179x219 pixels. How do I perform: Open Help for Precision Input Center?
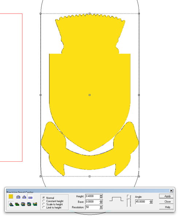[166, 207]
